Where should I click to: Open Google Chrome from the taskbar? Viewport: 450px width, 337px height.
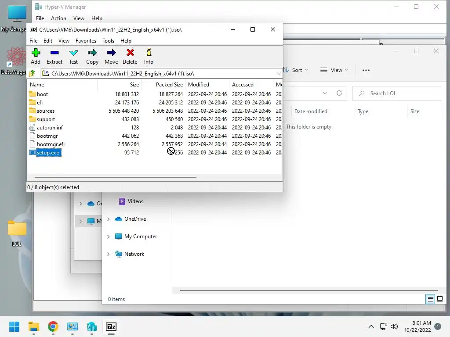coord(53,326)
